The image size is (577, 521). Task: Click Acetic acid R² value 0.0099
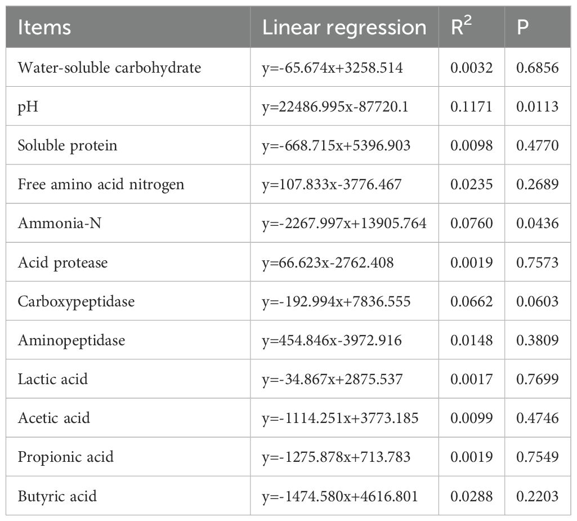(471, 418)
